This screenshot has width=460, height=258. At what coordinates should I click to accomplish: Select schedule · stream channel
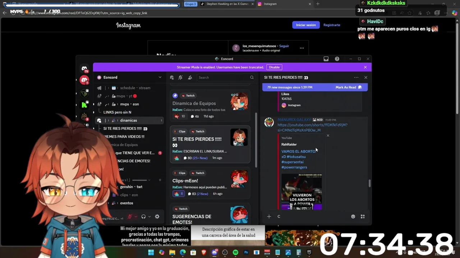point(129,88)
